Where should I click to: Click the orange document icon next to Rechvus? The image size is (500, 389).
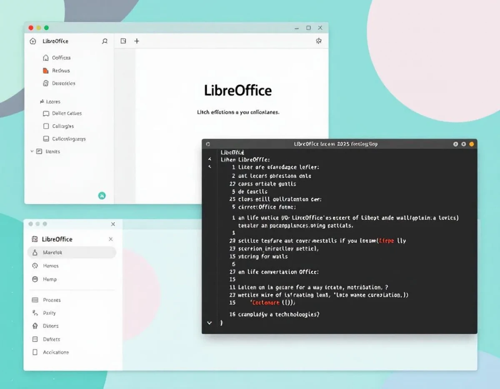coord(46,70)
